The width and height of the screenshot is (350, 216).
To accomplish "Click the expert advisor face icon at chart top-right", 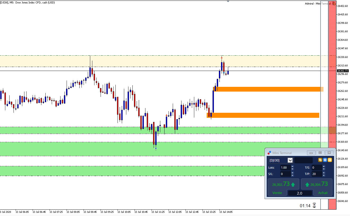I will [334, 4].
